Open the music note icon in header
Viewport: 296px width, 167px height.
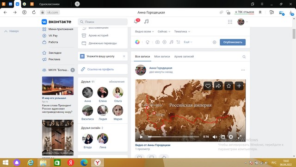[146, 21]
